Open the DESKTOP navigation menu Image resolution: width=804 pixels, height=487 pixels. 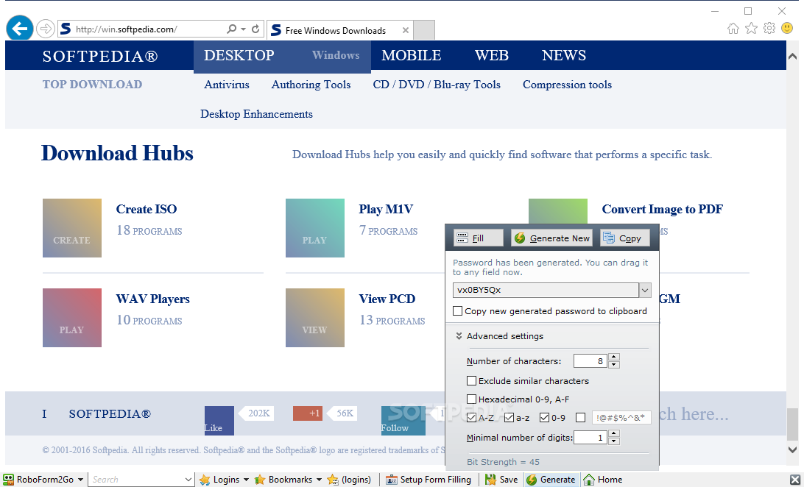click(239, 55)
